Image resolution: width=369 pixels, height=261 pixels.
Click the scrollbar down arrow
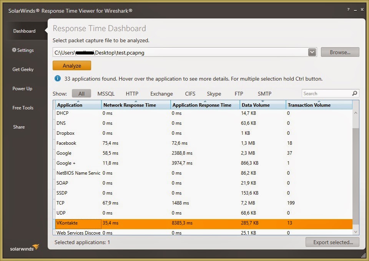pyautogui.click(x=356, y=231)
